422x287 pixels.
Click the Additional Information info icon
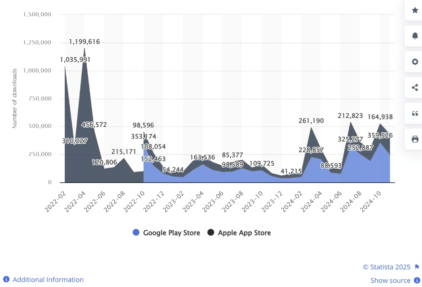tap(6, 280)
